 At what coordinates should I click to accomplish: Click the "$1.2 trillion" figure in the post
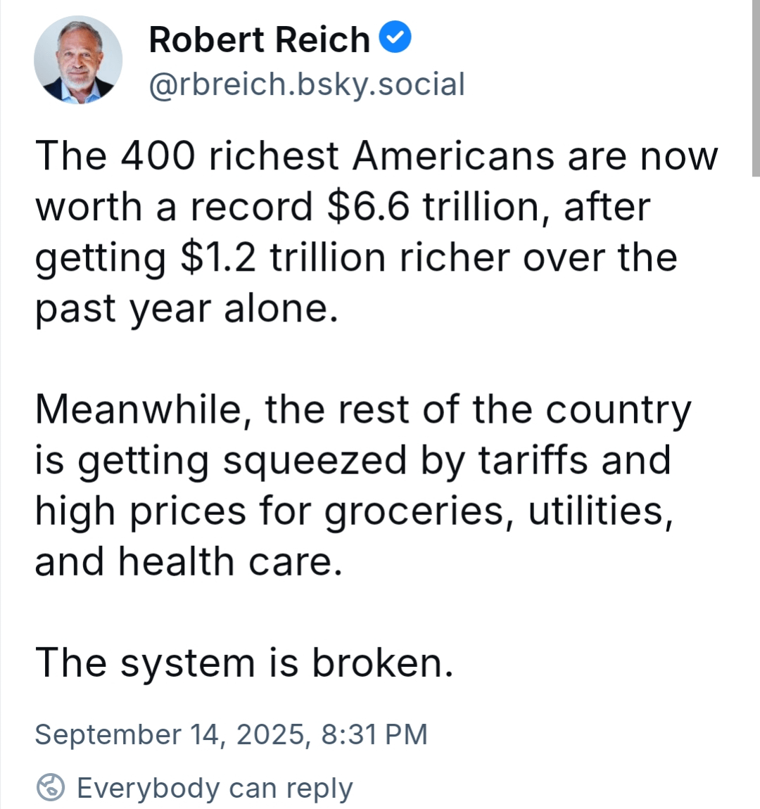(284, 257)
